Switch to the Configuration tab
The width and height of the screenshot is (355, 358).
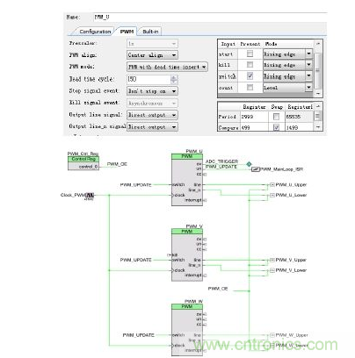95,32
